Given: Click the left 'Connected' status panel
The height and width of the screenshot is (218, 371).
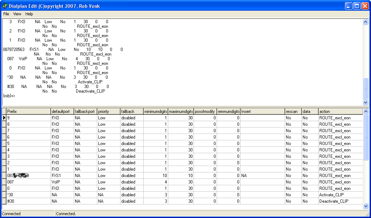Looking at the screenshot, I should coord(28,214).
